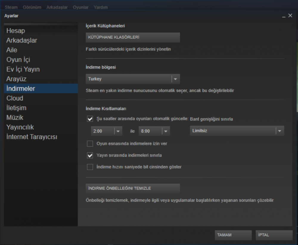Click the arrow on the 2:00 dropdown
This screenshot has height=245, width=298.
pyautogui.click(x=118, y=131)
